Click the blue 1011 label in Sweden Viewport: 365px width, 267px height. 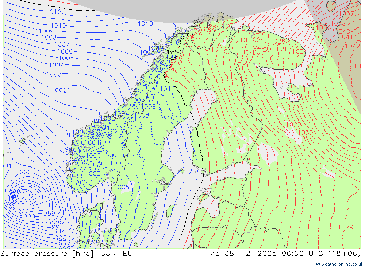(174, 118)
